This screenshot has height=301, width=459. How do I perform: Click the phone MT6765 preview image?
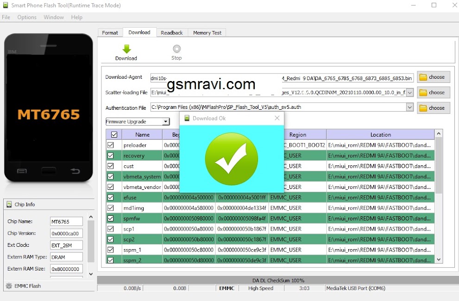pos(49,108)
